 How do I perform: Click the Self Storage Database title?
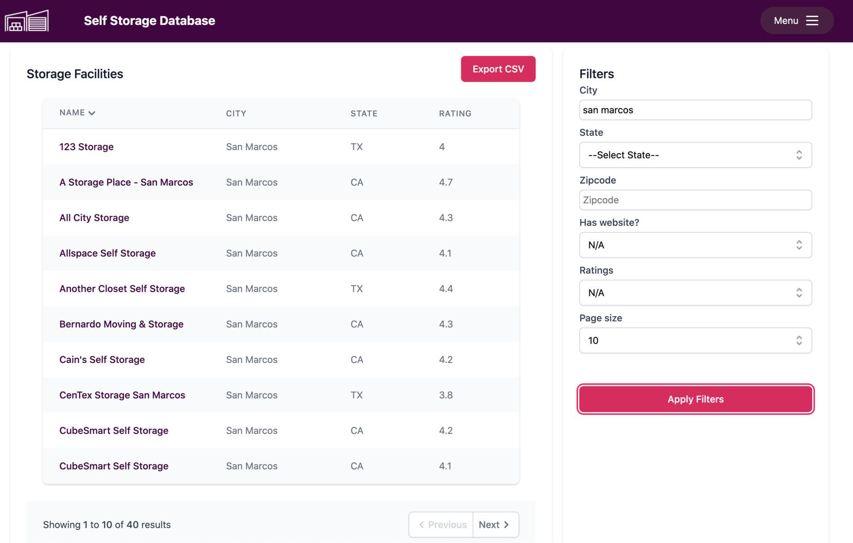[149, 21]
